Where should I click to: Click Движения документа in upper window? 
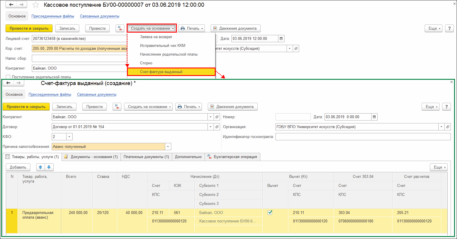coord(236,28)
